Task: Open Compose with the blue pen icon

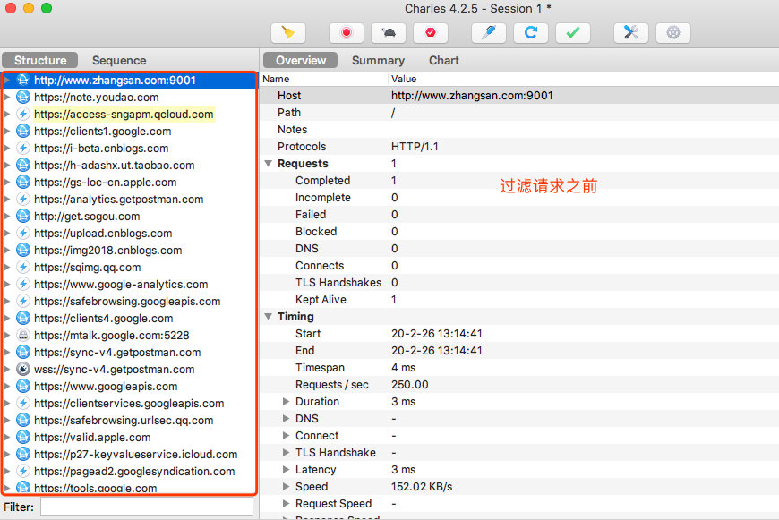Action: pos(489,33)
